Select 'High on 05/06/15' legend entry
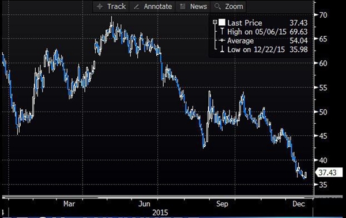 pyautogui.click(x=257, y=32)
